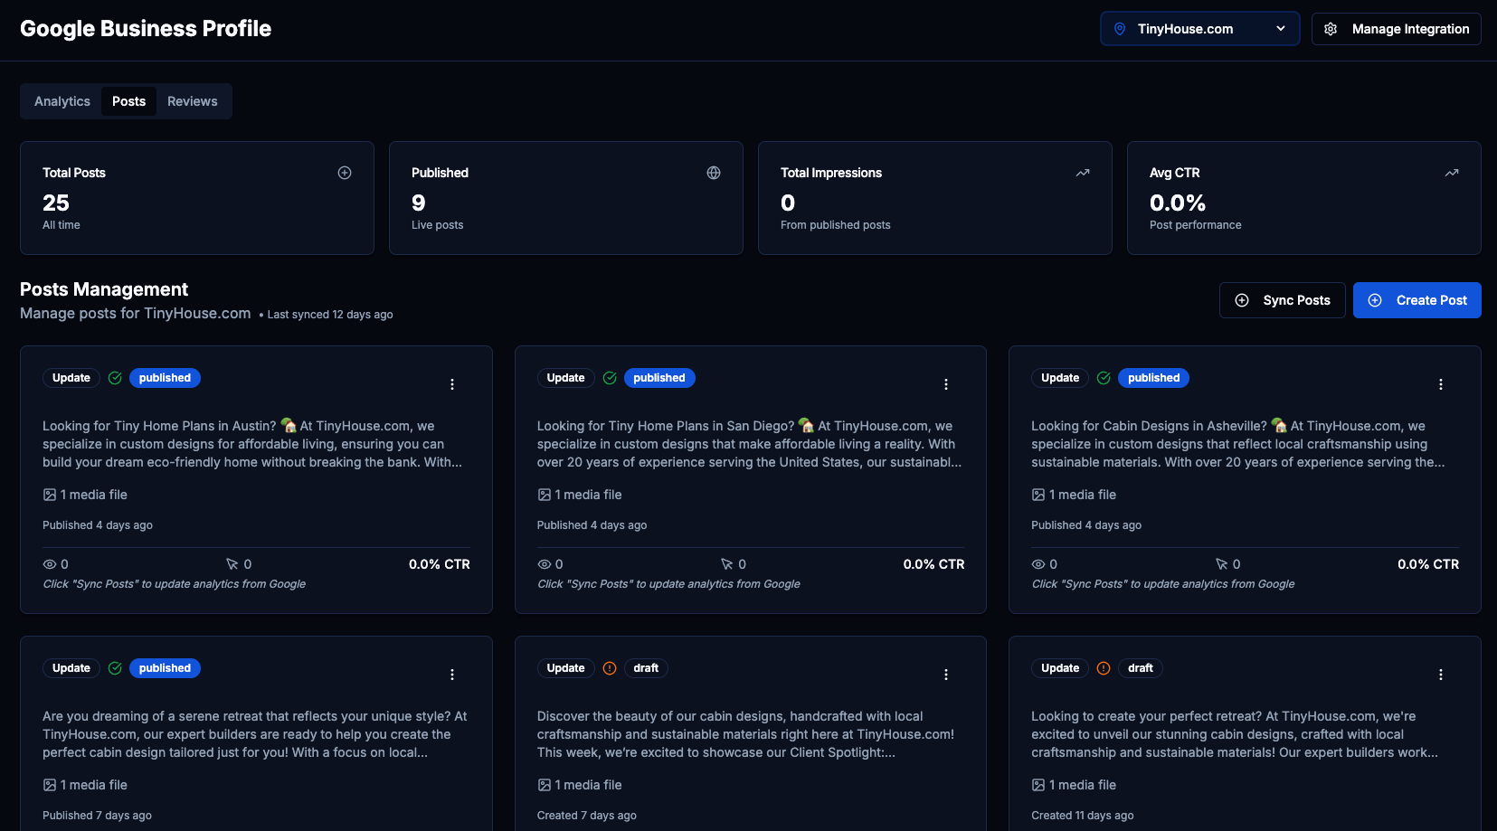Click the Published count 9

(x=419, y=203)
